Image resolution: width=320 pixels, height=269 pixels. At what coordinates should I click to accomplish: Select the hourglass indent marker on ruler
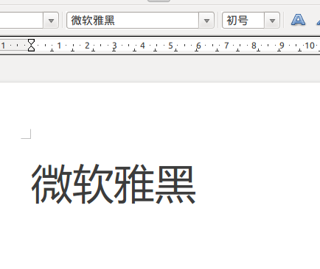[31, 45]
